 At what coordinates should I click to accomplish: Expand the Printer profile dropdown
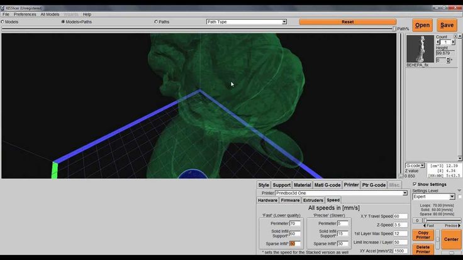pos(342,193)
